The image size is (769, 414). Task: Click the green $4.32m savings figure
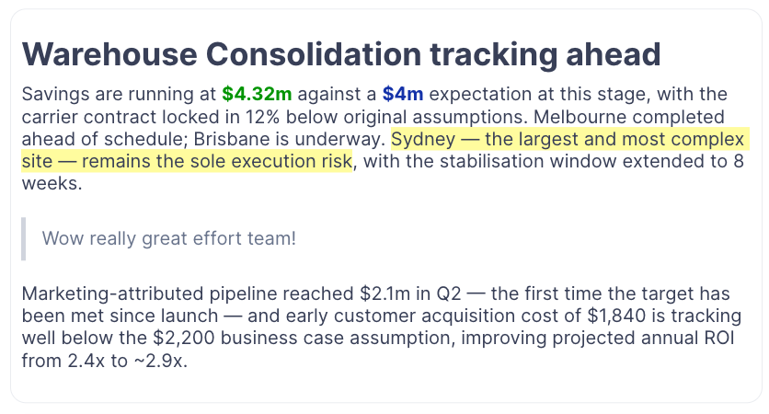click(x=257, y=94)
